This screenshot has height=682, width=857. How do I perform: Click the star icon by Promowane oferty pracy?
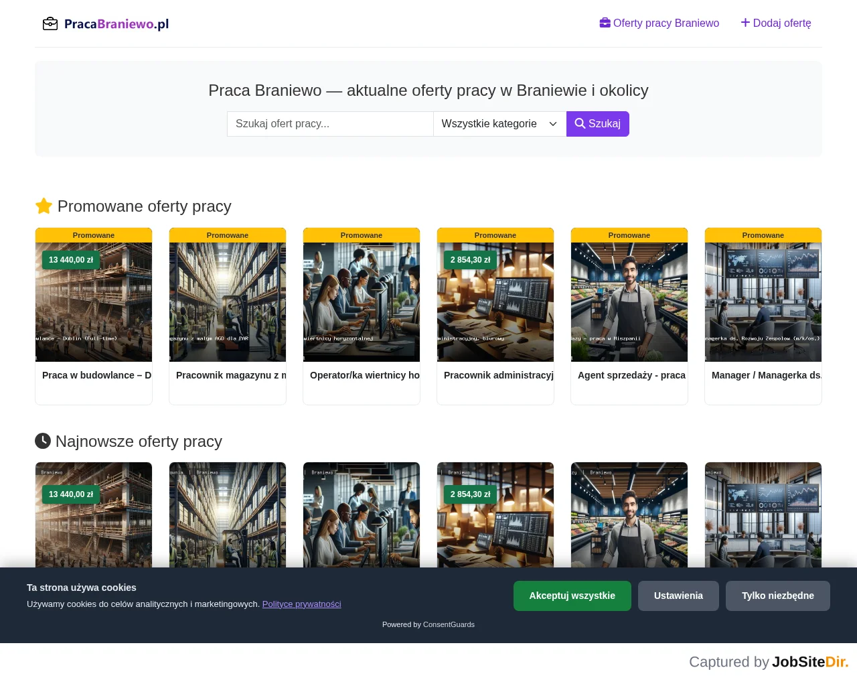pos(44,206)
